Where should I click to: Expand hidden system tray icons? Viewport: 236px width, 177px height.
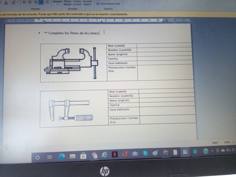click(x=212, y=150)
